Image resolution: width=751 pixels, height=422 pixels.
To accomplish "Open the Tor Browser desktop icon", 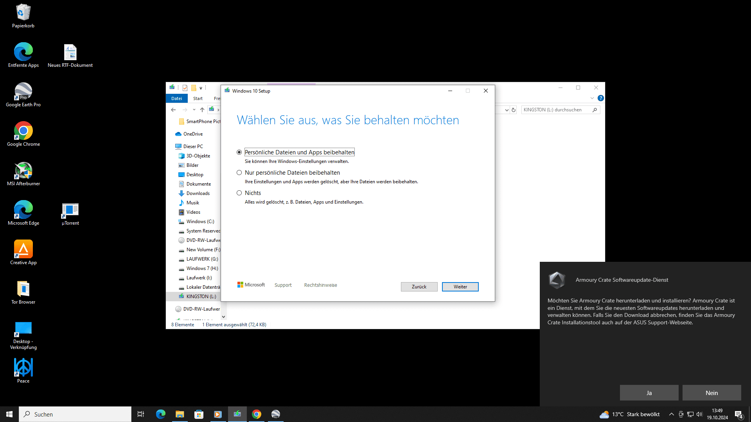I will [x=23, y=290].
